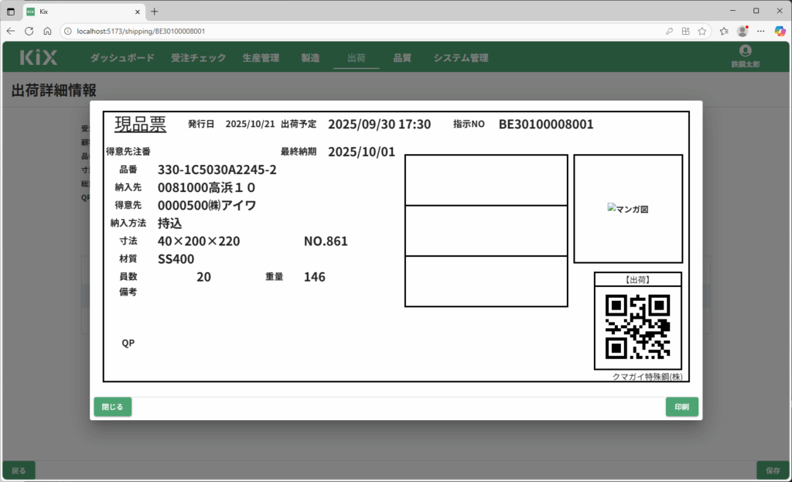
Task: Refresh the page with reload icon
Action: pos(29,31)
